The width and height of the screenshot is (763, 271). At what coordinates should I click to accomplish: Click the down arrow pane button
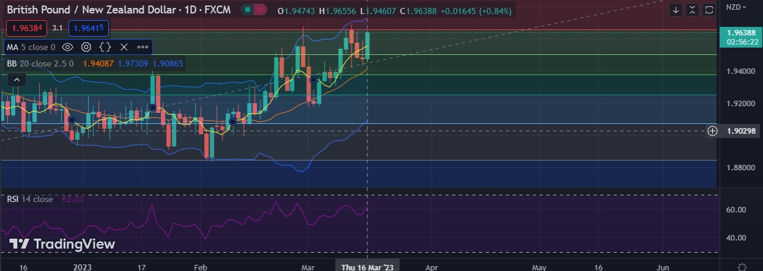tap(676, 10)
